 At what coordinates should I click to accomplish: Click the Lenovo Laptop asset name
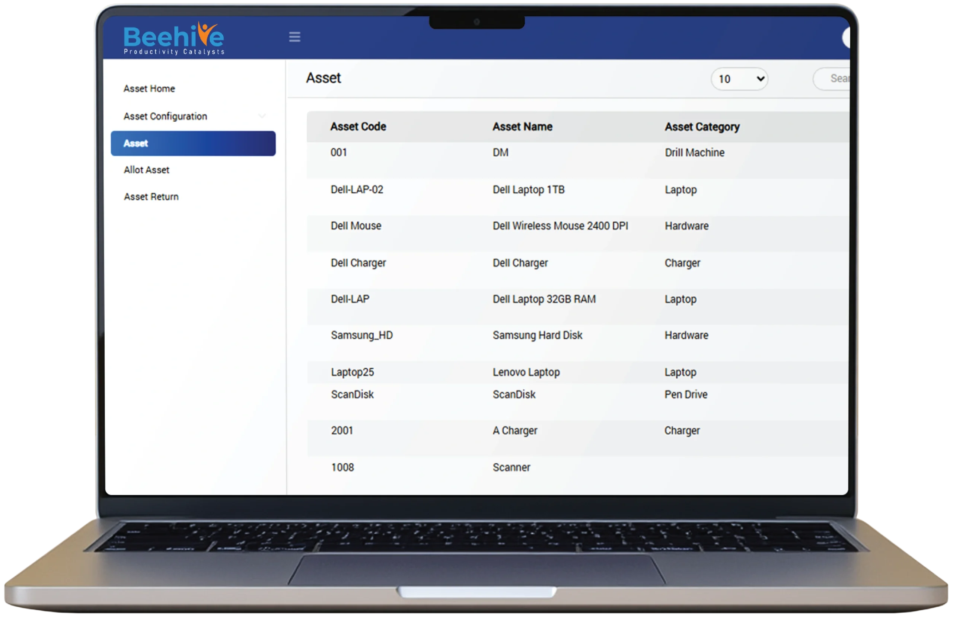526,372
